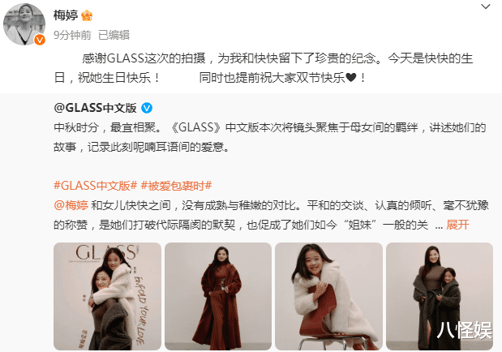Open the brown fur coat photo thumbnail
The width and height of the screenshot is (502, 352).
coord(218,296)
